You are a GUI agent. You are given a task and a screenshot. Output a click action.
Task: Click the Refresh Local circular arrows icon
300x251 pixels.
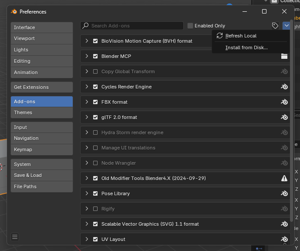[219, 36]
